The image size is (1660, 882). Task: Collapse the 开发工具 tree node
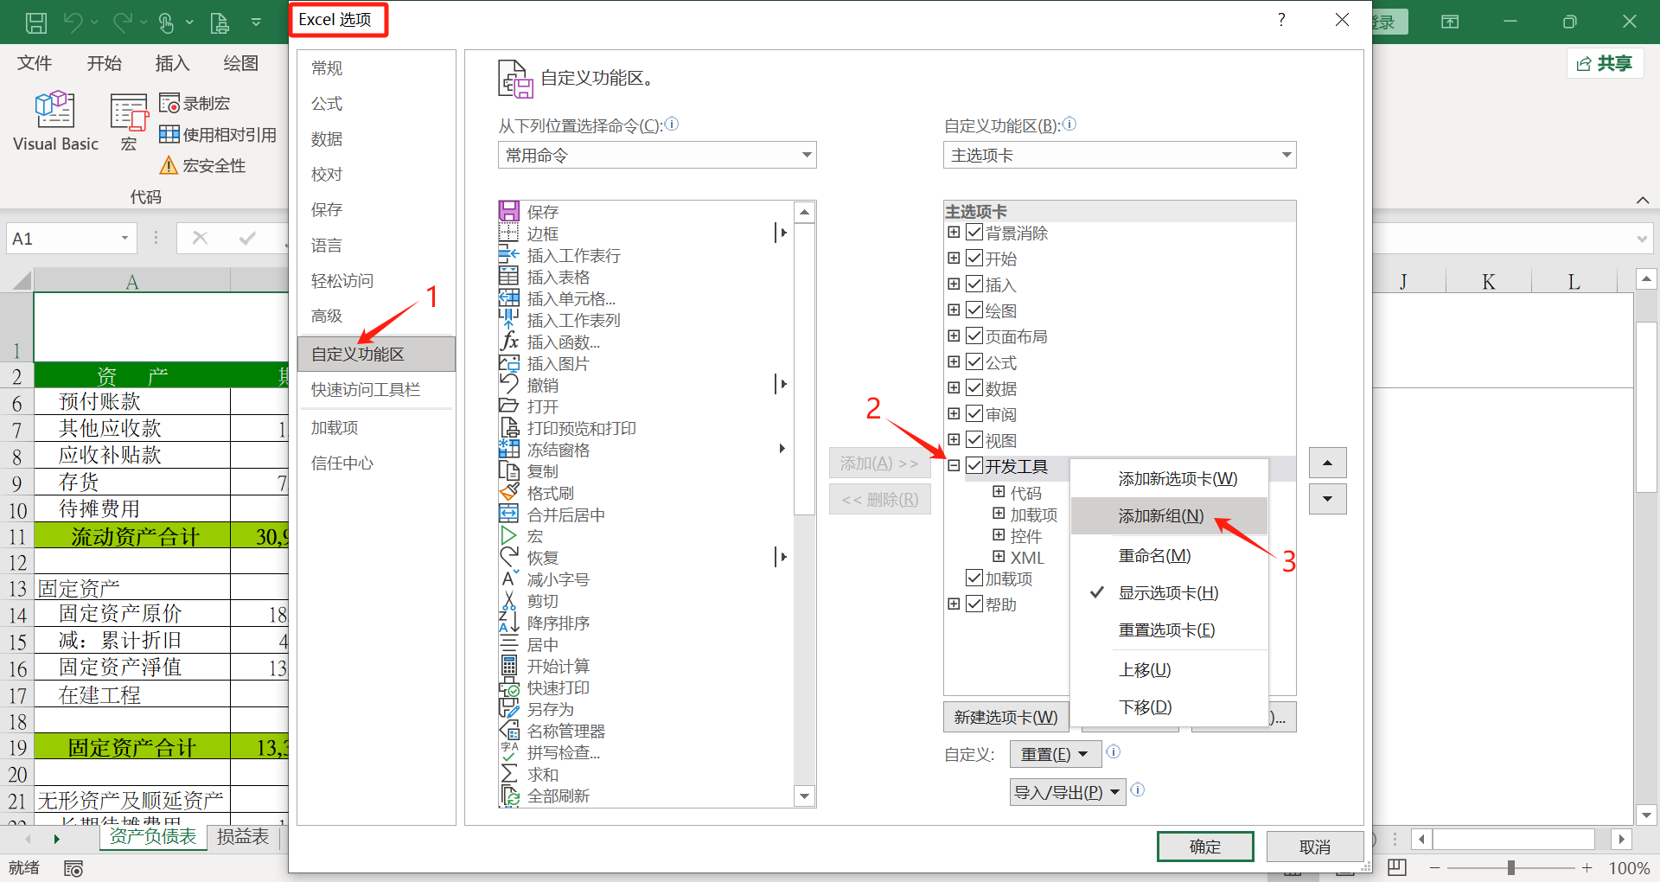coord(954,466)
